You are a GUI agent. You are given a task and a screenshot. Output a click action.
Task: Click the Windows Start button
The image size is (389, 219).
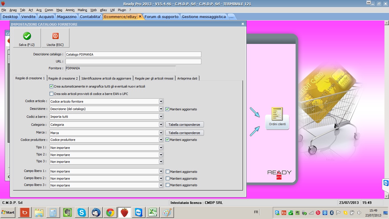coord(8,212)
